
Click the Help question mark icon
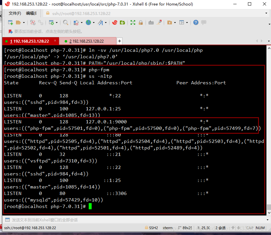pyautogui.click(x=196, y=22)
